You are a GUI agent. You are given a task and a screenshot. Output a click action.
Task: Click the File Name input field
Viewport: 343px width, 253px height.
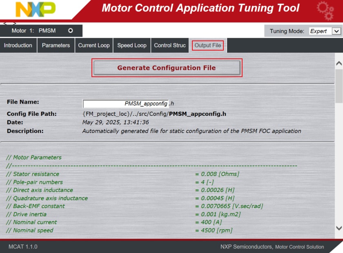point(125,104)
